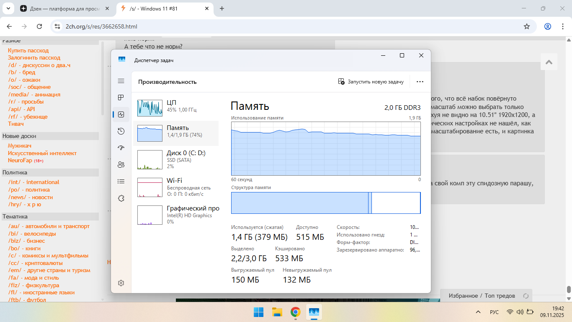
Task: Click the refresh icon beside Топ тредов
Action: (526, 296)
